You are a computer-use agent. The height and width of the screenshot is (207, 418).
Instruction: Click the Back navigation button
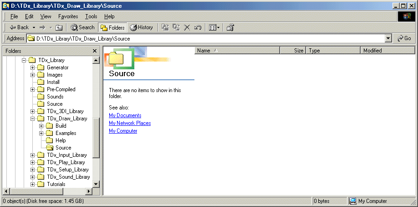pos(19,27)
